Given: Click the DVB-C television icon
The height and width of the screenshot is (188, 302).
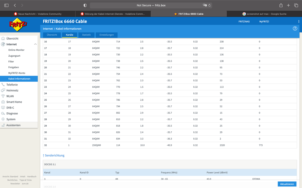Looking at the screenshot, I should 3,108.
